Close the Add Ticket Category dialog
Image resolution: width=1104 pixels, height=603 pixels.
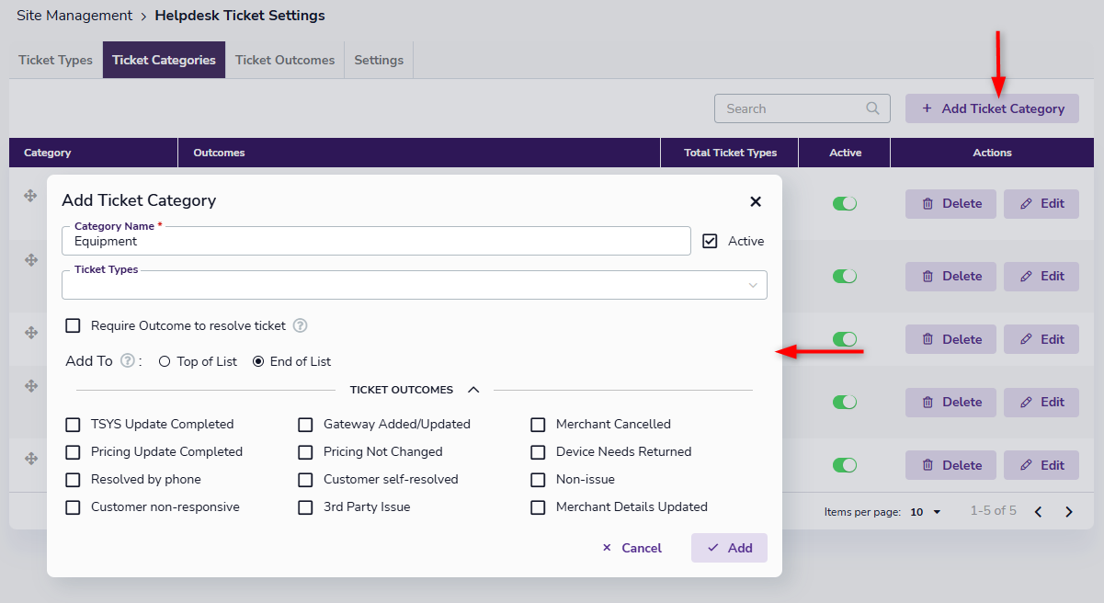coord(756,201)
